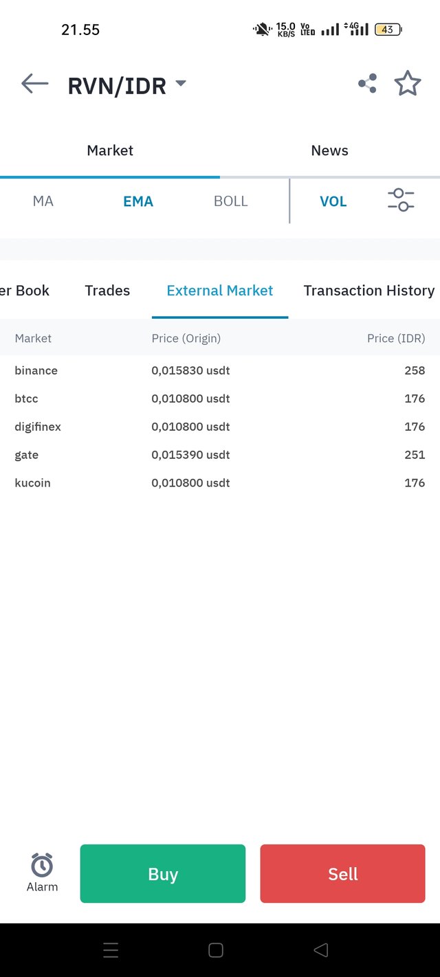
Task: Tap the Android home button
Action: click(x=216, y=950)
